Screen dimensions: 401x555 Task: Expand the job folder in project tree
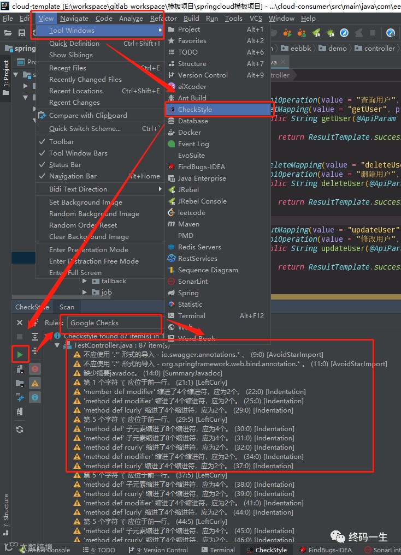(x=85, y=293)
